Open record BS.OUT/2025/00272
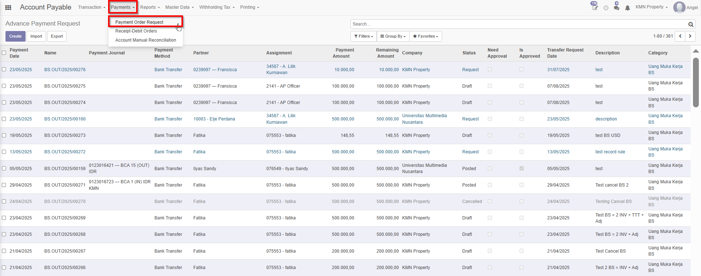Viewport: 701px width, 276px height. 65,152
